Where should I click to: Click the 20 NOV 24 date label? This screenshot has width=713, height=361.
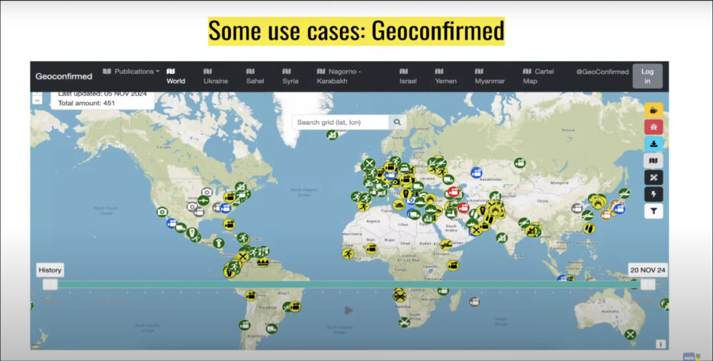tap(647, 270)
